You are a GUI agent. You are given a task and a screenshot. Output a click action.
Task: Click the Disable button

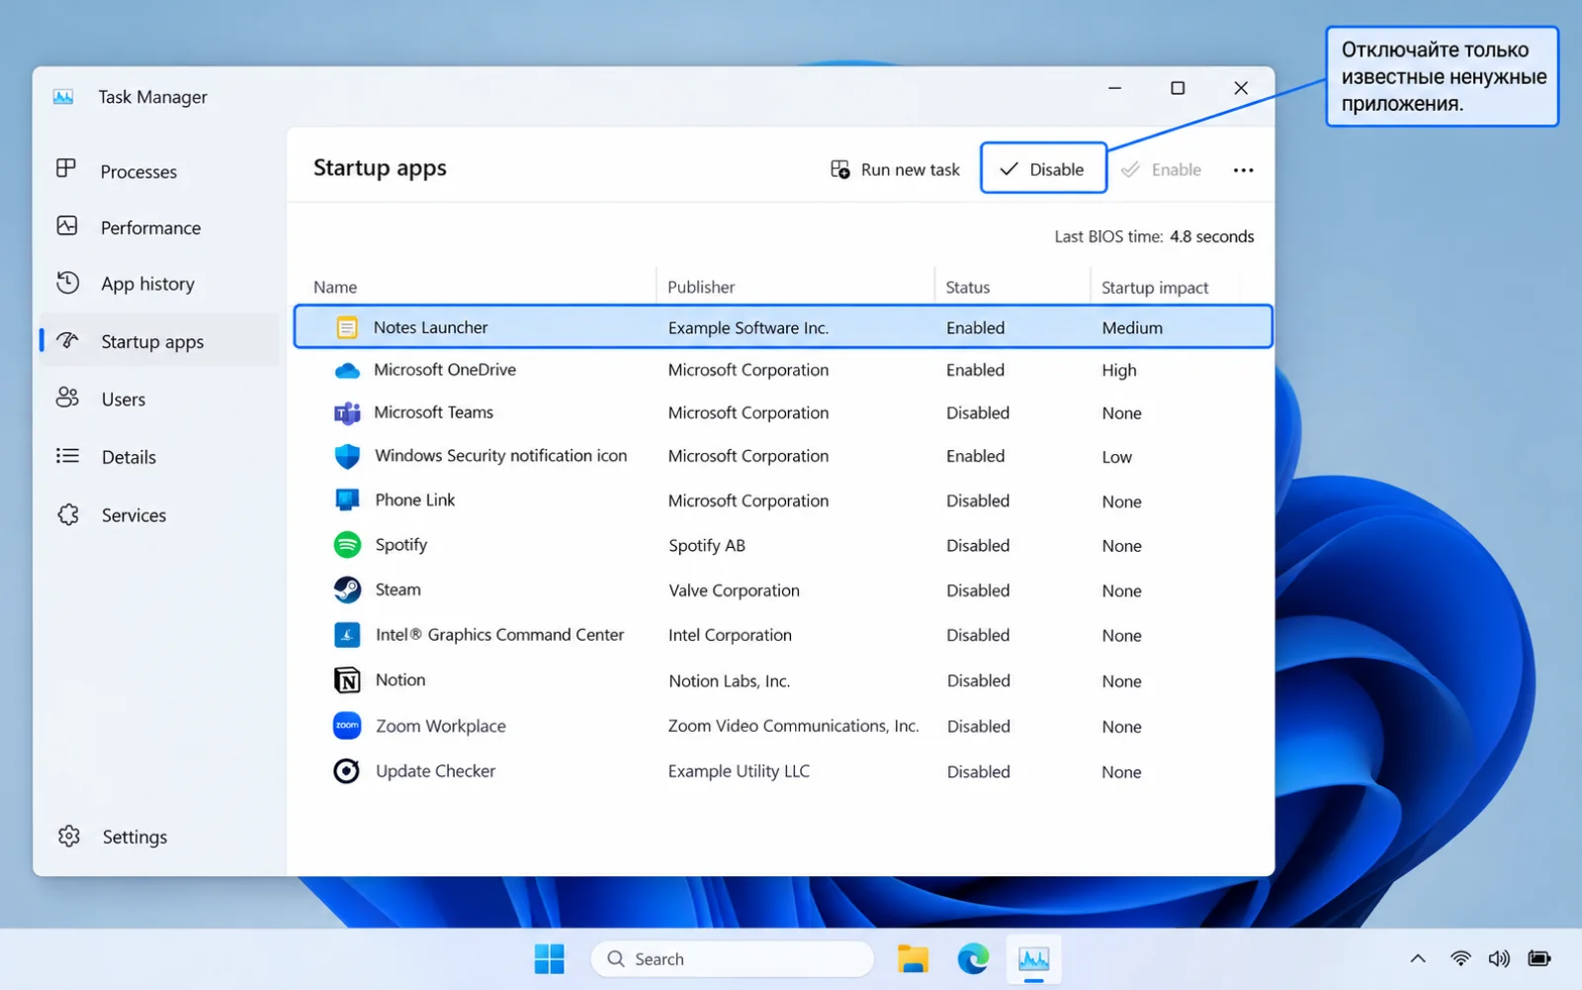pyautogui.click(x=1043, y=169)
